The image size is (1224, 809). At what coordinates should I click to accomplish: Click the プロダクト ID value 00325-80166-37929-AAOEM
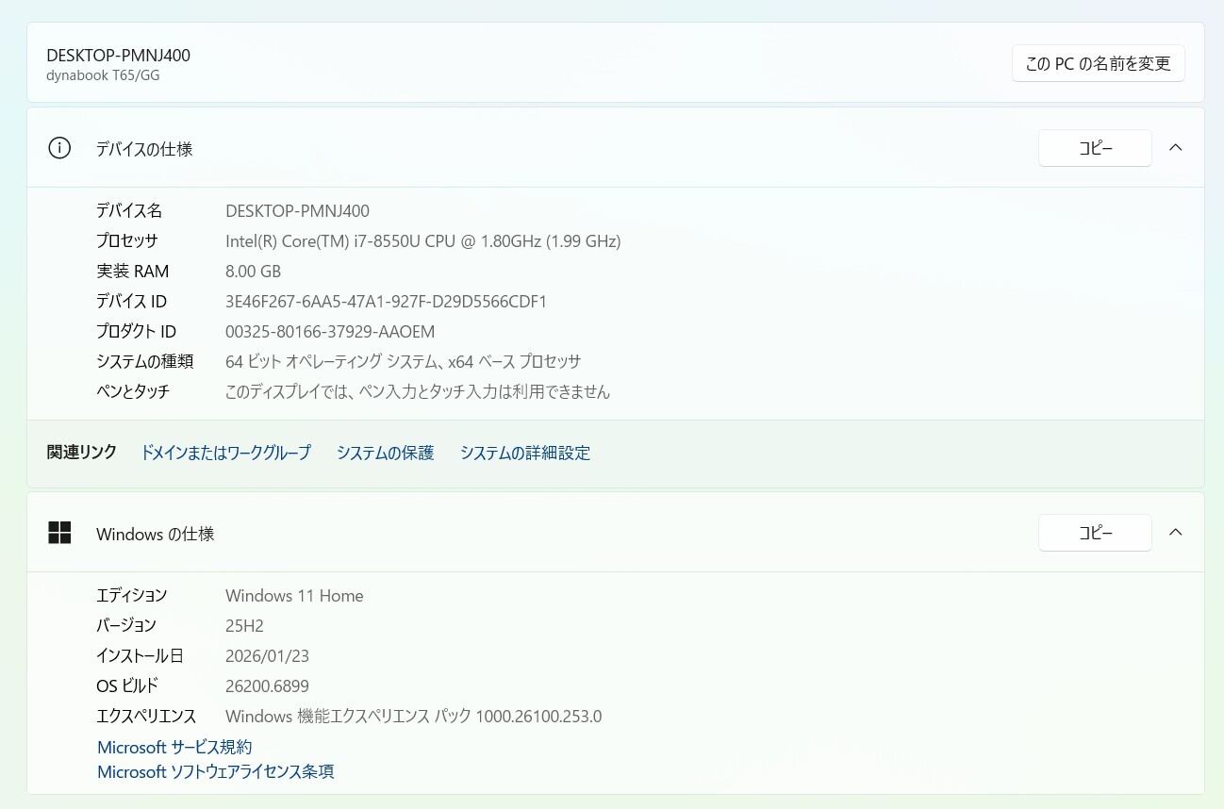(330, 332)
